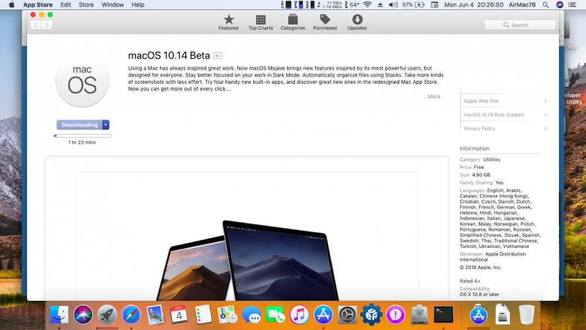This screenshot has height=330, width=586.
Task: Click in the App Store search field
Action: pos(519,25)
